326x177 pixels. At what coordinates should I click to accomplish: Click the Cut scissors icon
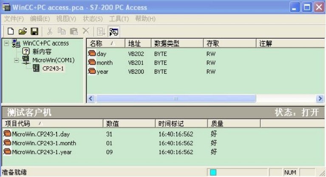pyautogui.click(x=49, y=31)
